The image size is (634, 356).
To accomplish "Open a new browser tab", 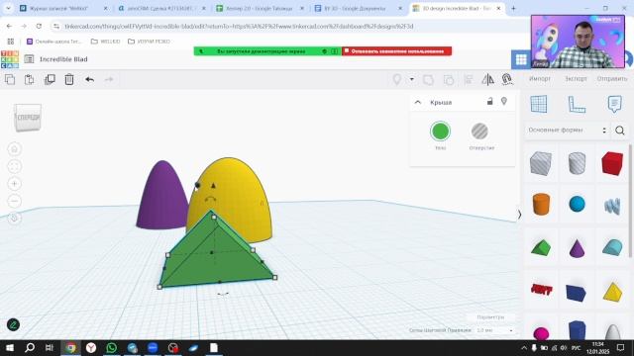I will coord(513,8).
